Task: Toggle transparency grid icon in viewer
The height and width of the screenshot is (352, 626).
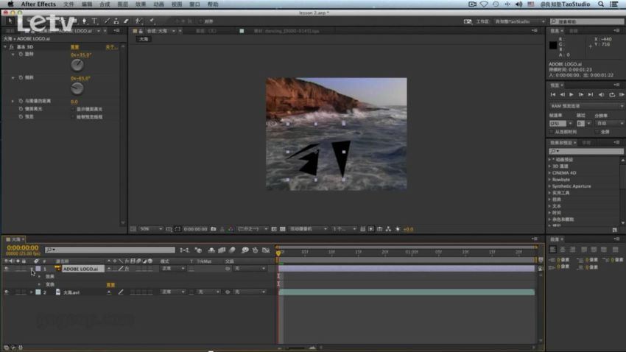Action: coord(283,229)
